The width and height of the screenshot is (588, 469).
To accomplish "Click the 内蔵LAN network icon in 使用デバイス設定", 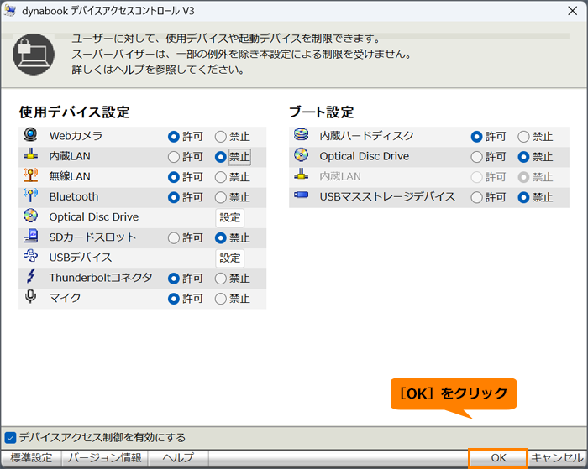I will 31,154.
